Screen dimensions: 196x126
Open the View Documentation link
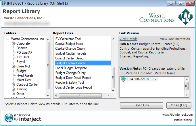(175, 39)
